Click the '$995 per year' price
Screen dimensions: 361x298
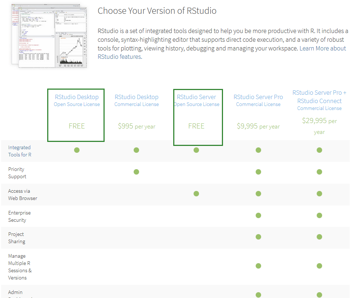(137, 126)
